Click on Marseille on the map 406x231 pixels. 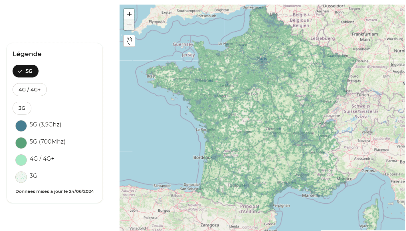pyautogui.click(x=311, y=195)
